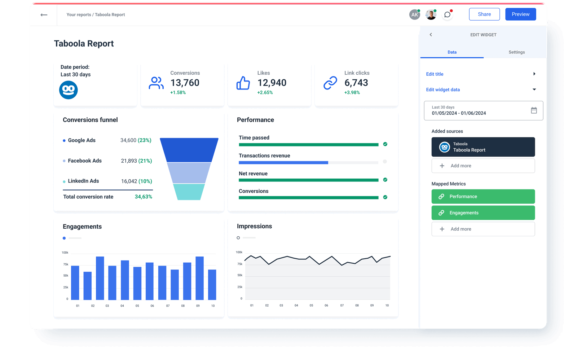Toggle the series indicator on Impressions chart
This screenshot has height=351, width=577.
pos(238,238)
